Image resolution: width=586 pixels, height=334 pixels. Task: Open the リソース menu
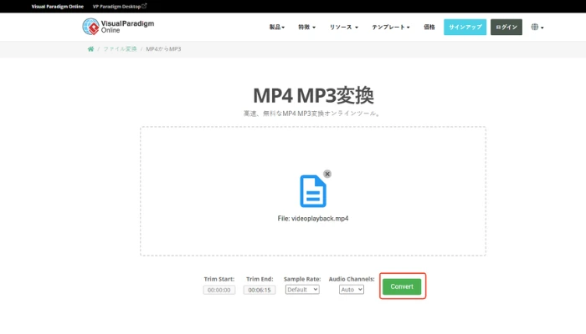click(344, 27)
